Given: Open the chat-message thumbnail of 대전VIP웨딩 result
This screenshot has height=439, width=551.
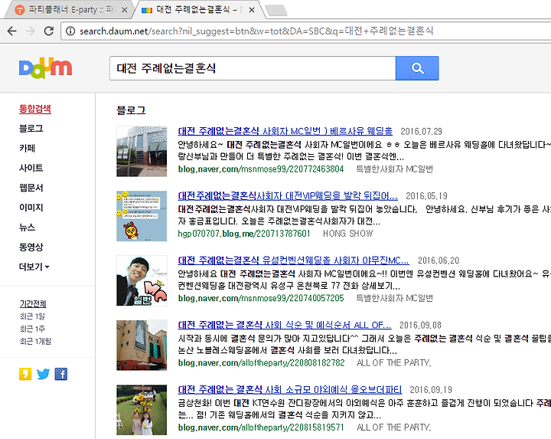Looking at the screenshot, I should [142, 216].
